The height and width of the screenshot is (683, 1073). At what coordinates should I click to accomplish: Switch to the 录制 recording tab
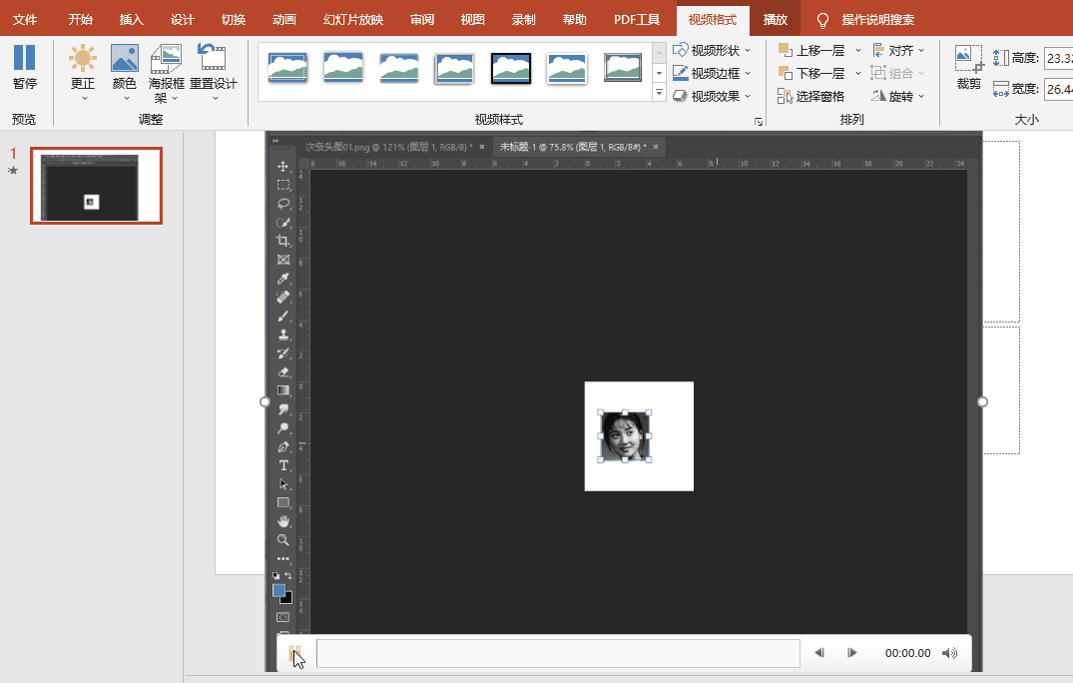(523, 19)
